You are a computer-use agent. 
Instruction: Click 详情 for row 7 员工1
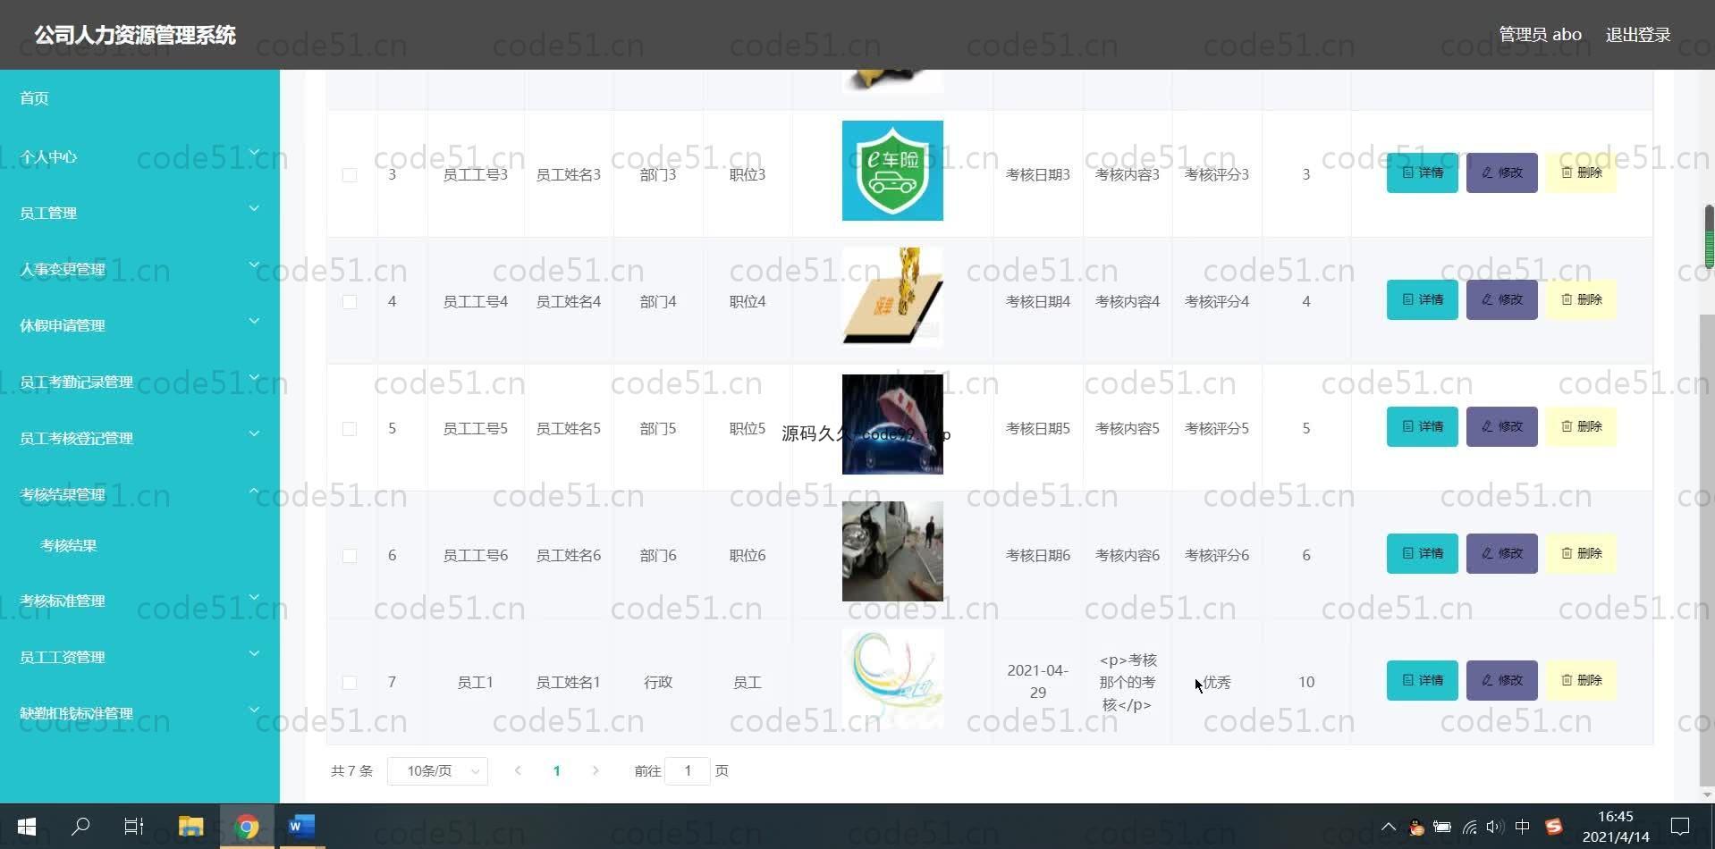click(1422, 680)
